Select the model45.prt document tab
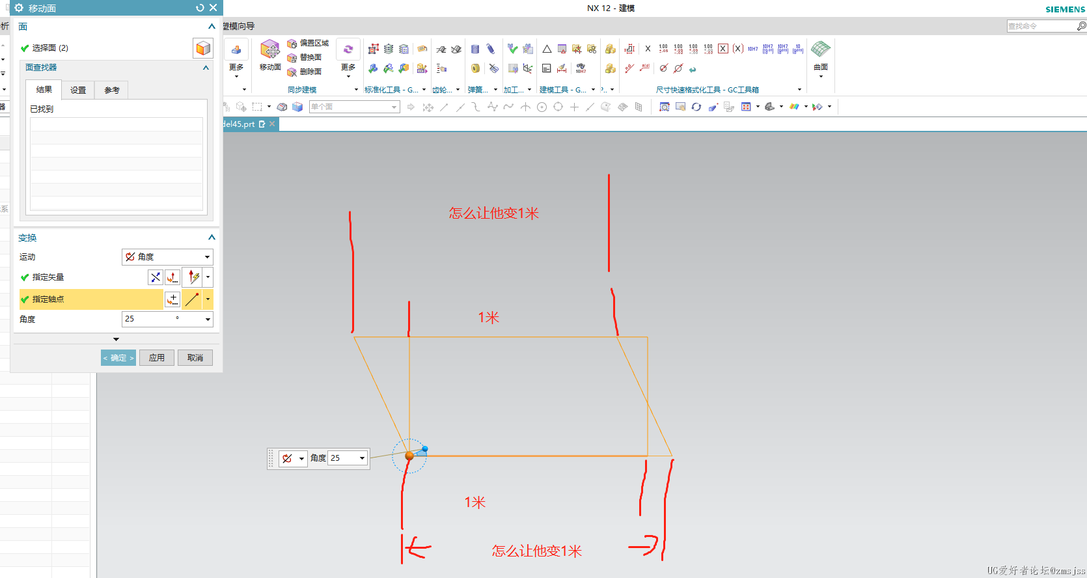This screenshot has width=1087, height=578. (x=250, y=124)
